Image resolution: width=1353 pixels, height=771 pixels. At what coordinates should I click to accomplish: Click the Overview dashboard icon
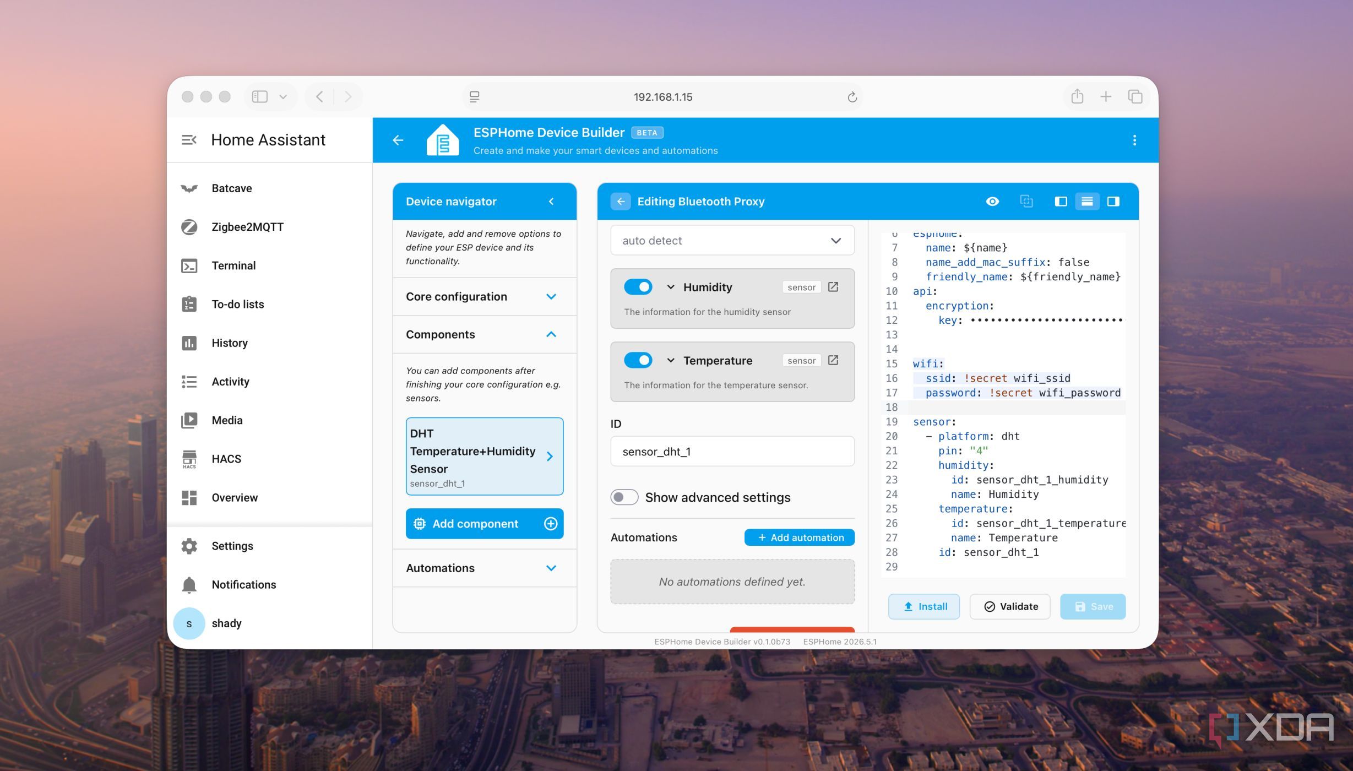point(189,497)
